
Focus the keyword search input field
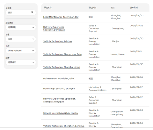point(21,12)
